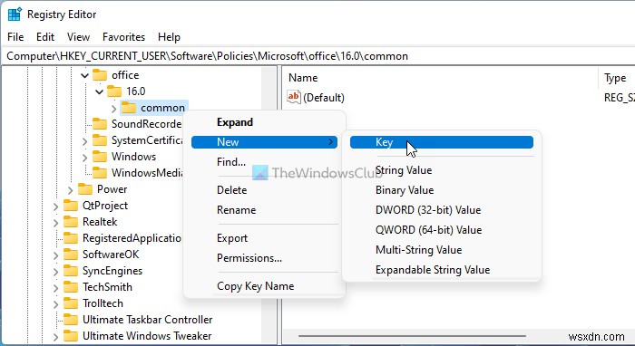Create a new Key from submenu
The image size is (635, 346).
(442, 142)
